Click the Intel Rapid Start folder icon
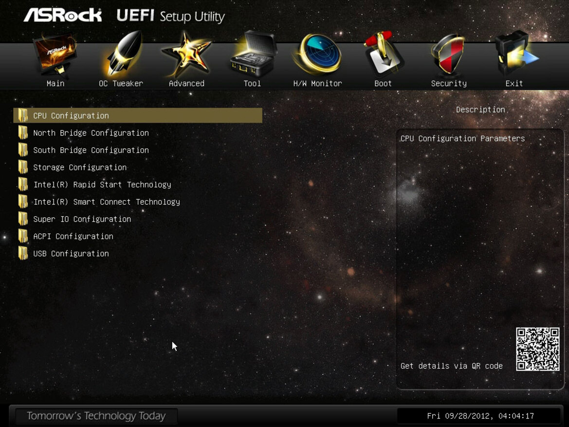569x427 pixels. tap(23, 185)
